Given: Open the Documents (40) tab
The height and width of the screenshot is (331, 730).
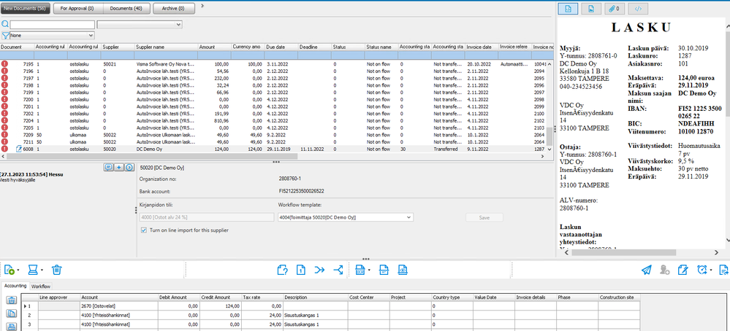Looking at the screenshot, I should [x=126, y=8].
